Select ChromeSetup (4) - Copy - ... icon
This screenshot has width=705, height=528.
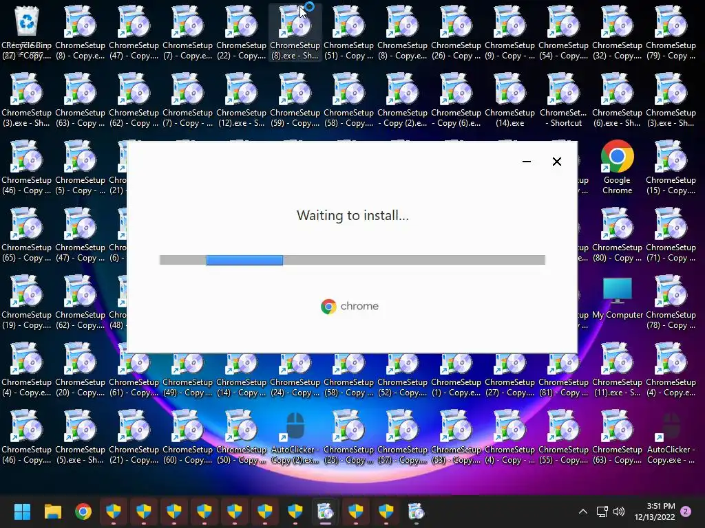509,437
